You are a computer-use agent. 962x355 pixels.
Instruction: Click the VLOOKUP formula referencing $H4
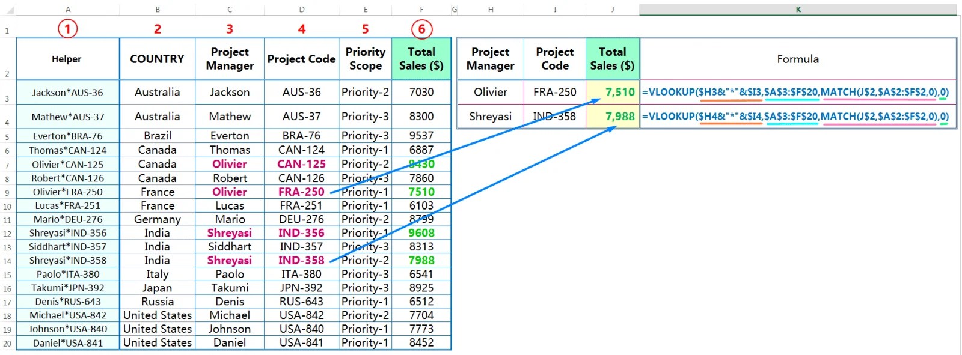coord(798,117)
